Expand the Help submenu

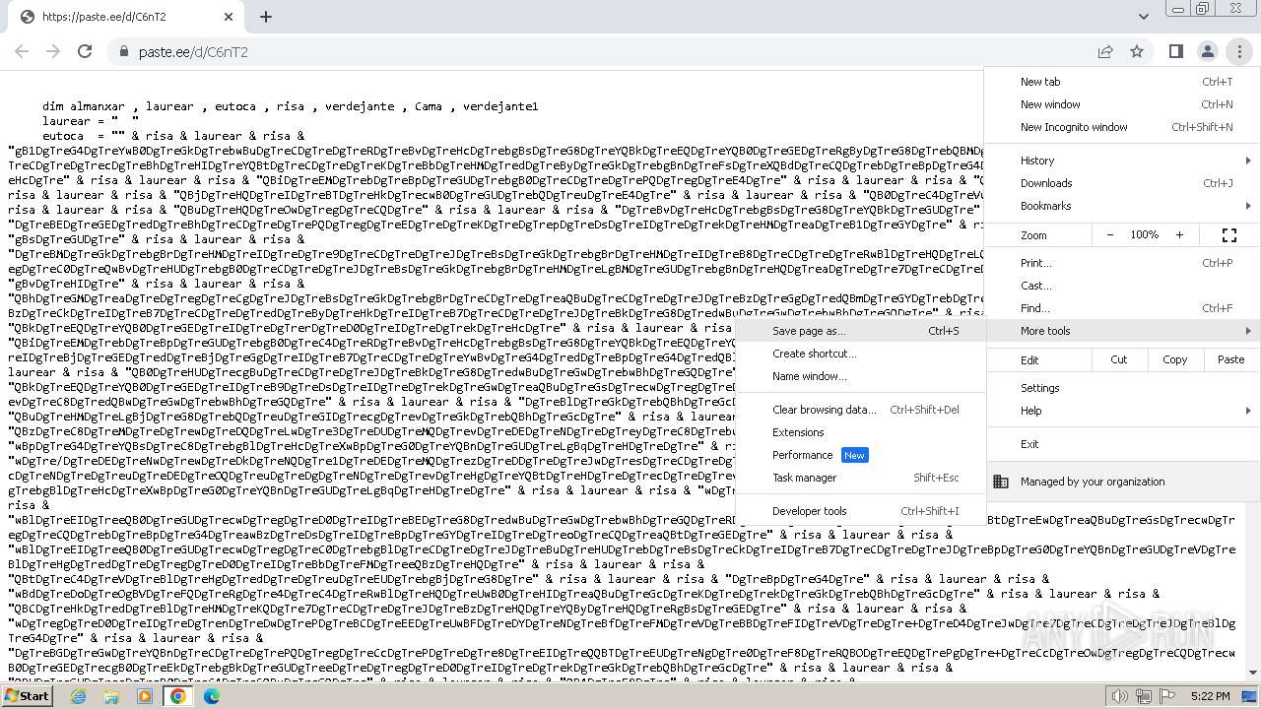(x=1122, y=411)
